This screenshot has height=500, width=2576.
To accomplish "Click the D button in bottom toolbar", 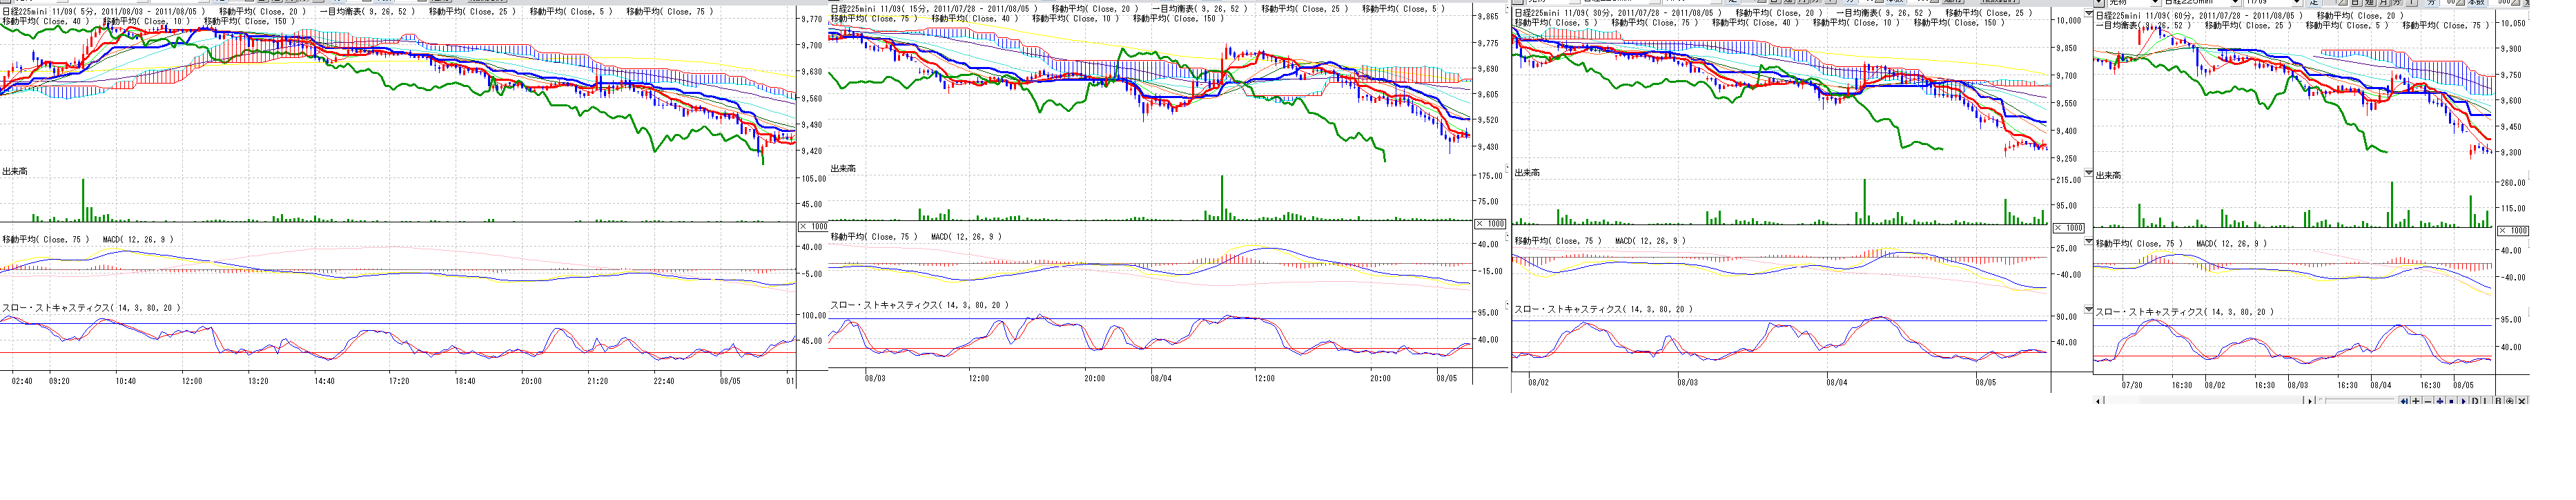I will click(x=2475, y=401).
